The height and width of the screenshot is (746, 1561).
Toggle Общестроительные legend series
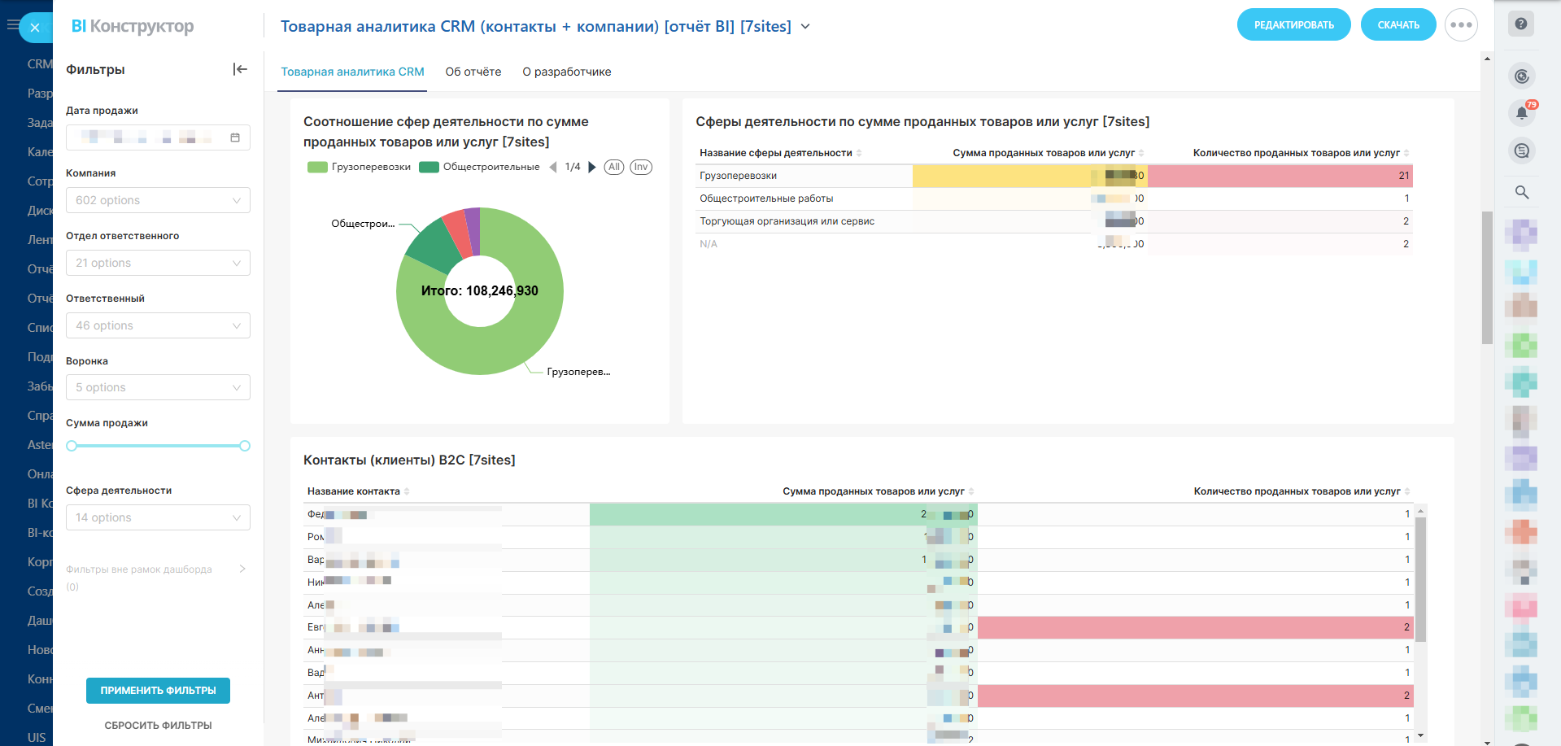point(480,167)
